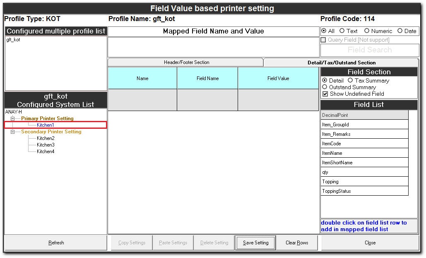The image size is (426, 258).
Task: Select qty in the Field List
Action: pyautogui.click(x=364, y=172)
